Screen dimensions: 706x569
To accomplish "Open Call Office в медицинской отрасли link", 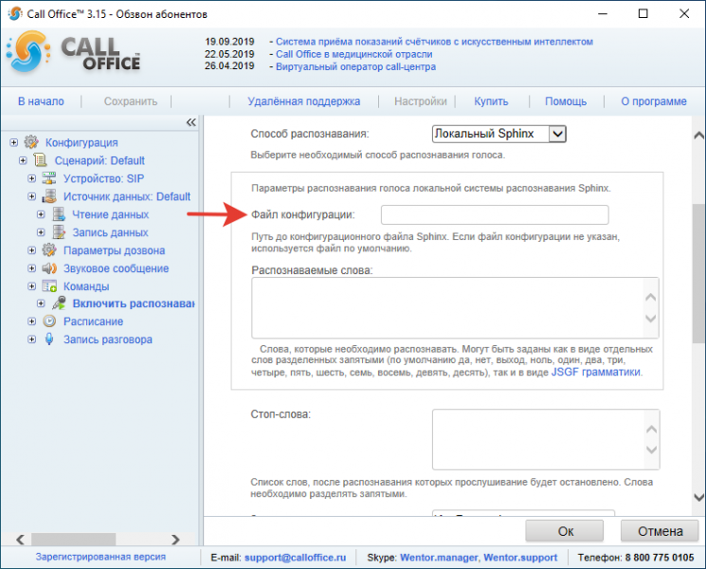I will coord(353,54).
